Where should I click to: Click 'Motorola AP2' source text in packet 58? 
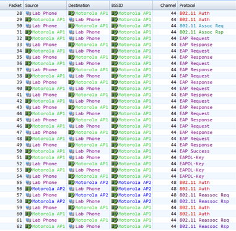[x=48, y=201]
